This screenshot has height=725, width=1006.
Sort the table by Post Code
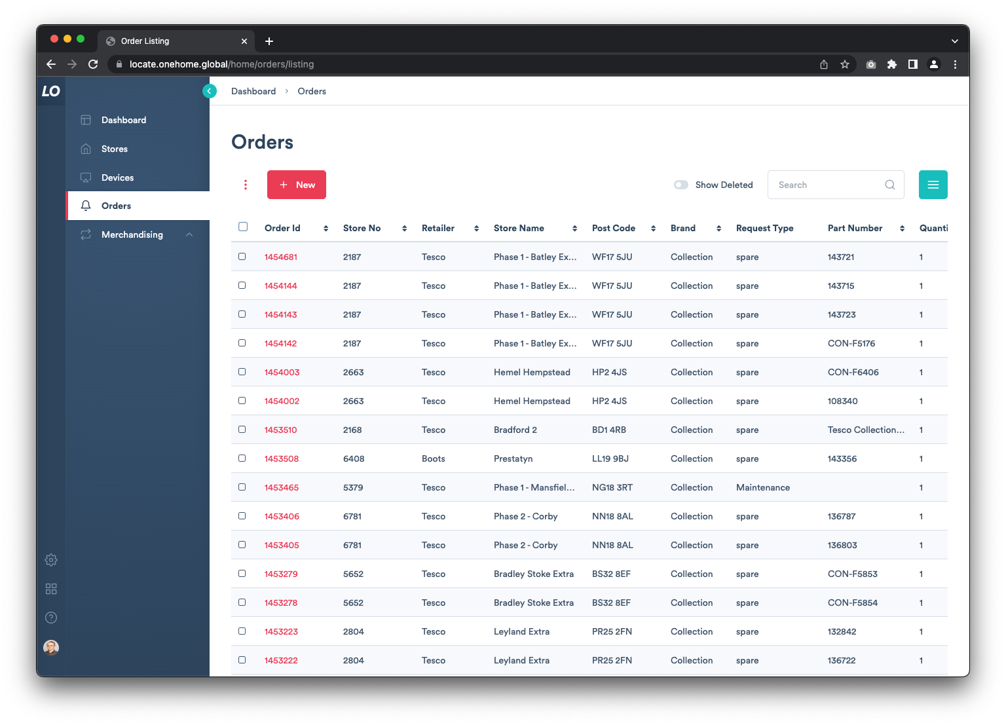coord(653,229)
